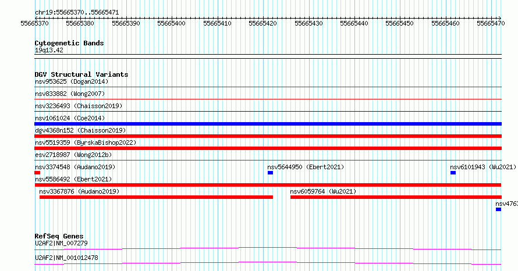Open variant label nsv5586492 (Ebert2021)
The image size is (518, 271).
(x=73, y=179)
